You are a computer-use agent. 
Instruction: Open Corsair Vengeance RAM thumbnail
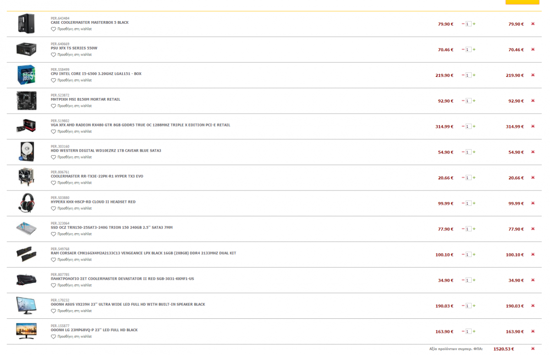coord(26,255)
